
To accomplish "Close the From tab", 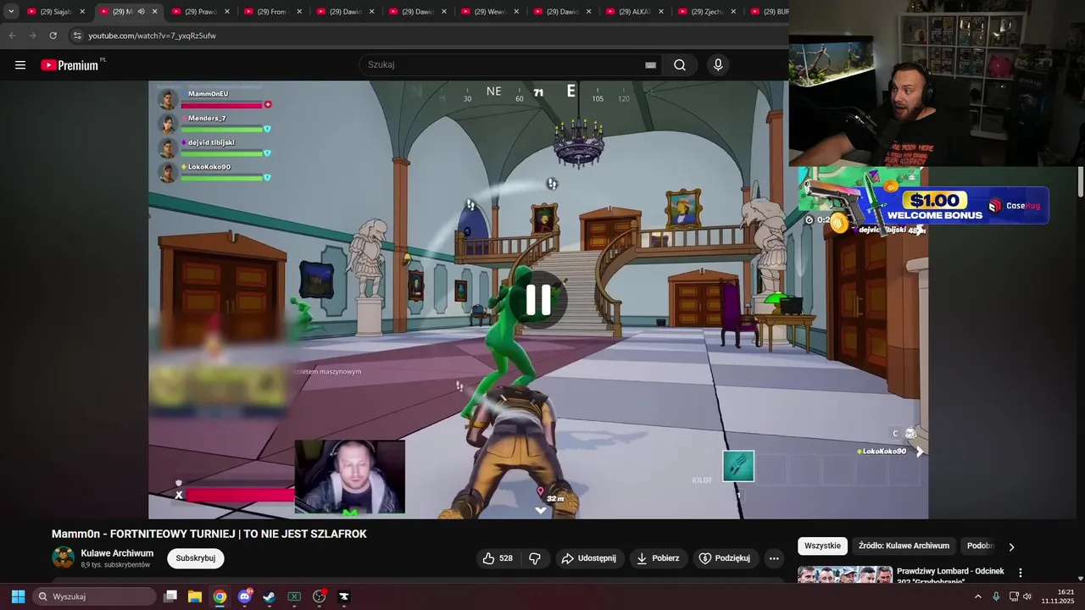I will 299,12.
